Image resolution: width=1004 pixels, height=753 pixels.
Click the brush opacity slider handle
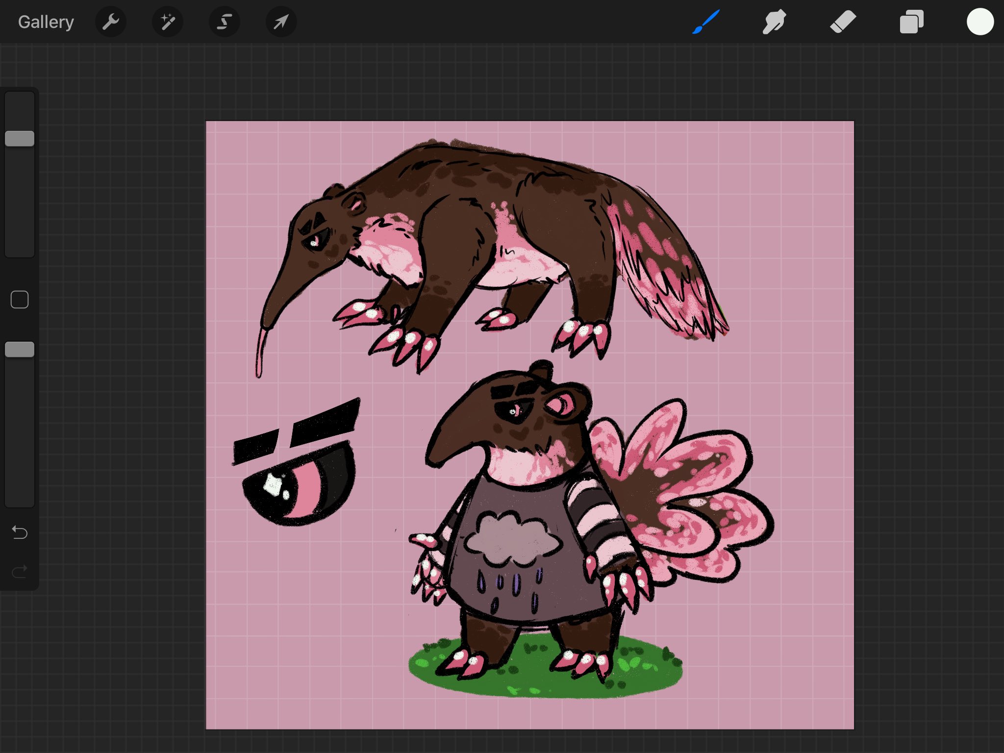pos(20,350)
